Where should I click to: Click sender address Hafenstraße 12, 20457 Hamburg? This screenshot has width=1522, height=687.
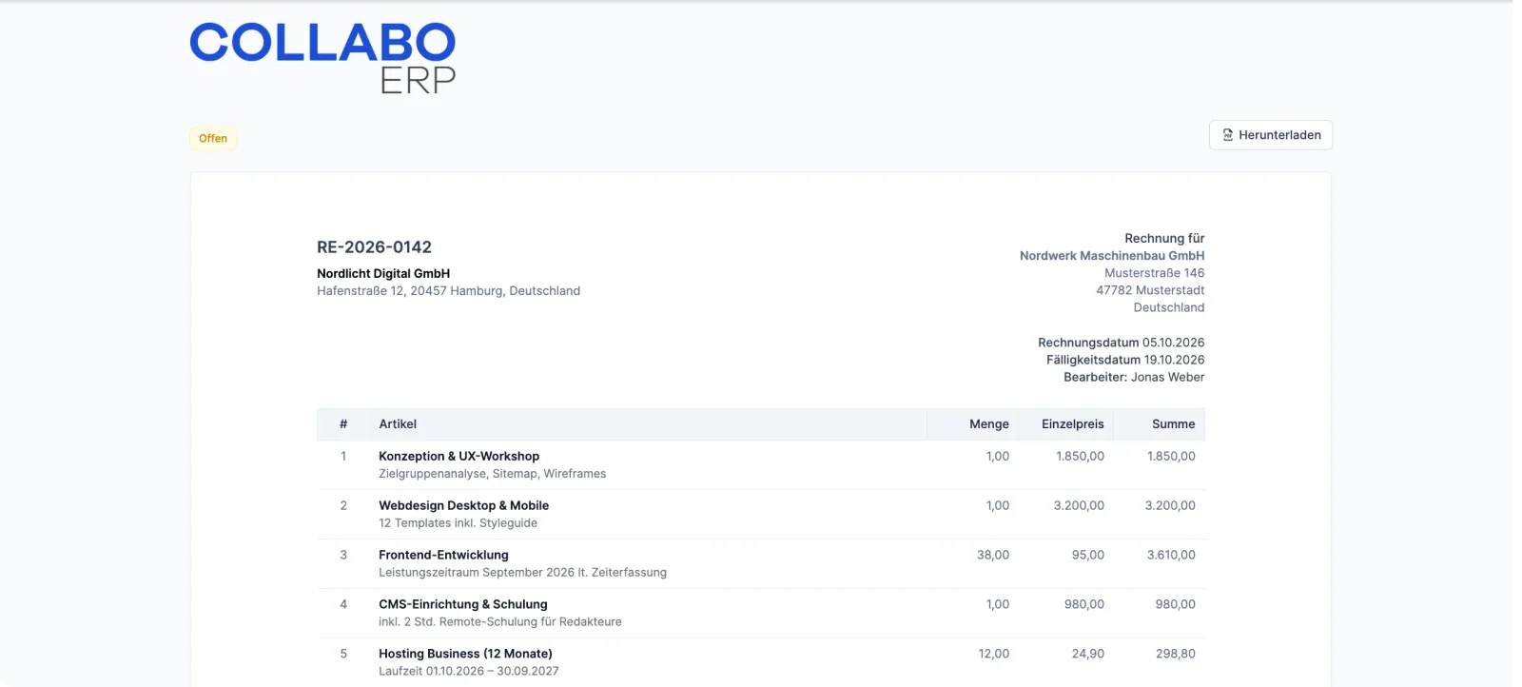point(448,291)
